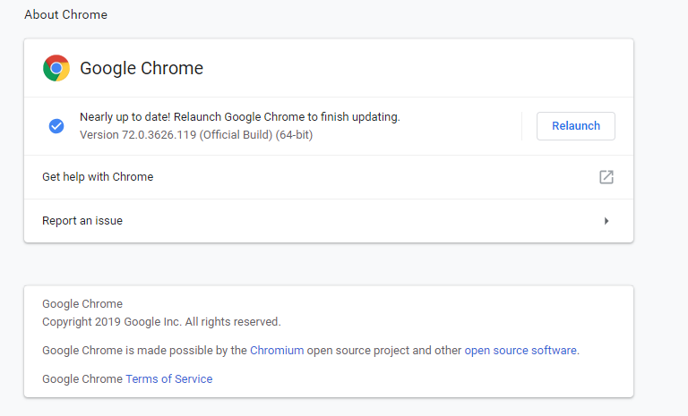Open the Chromium project link
Screen dimensions: 688x416
coord(277,351)
